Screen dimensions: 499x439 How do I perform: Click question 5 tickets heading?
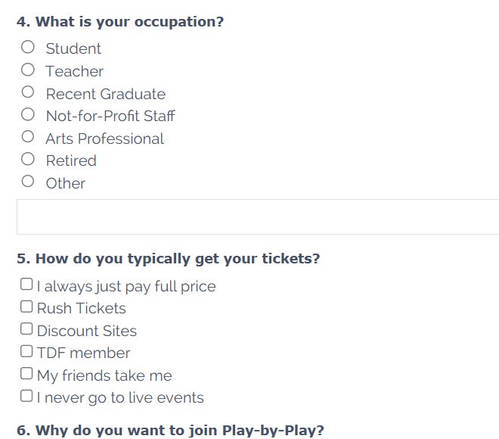[168, 259]
